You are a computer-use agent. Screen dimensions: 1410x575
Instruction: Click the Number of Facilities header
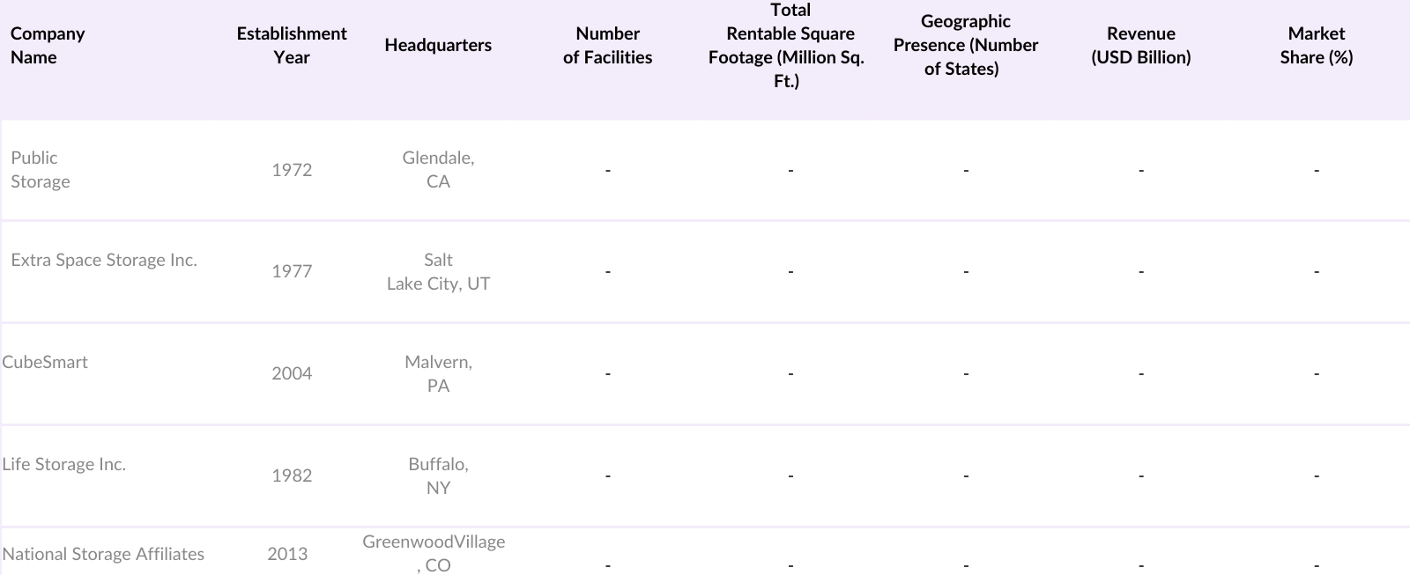607,46
